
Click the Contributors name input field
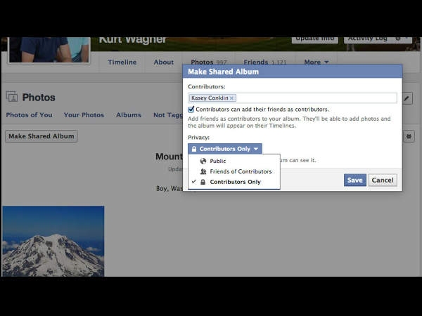point(293,98)
